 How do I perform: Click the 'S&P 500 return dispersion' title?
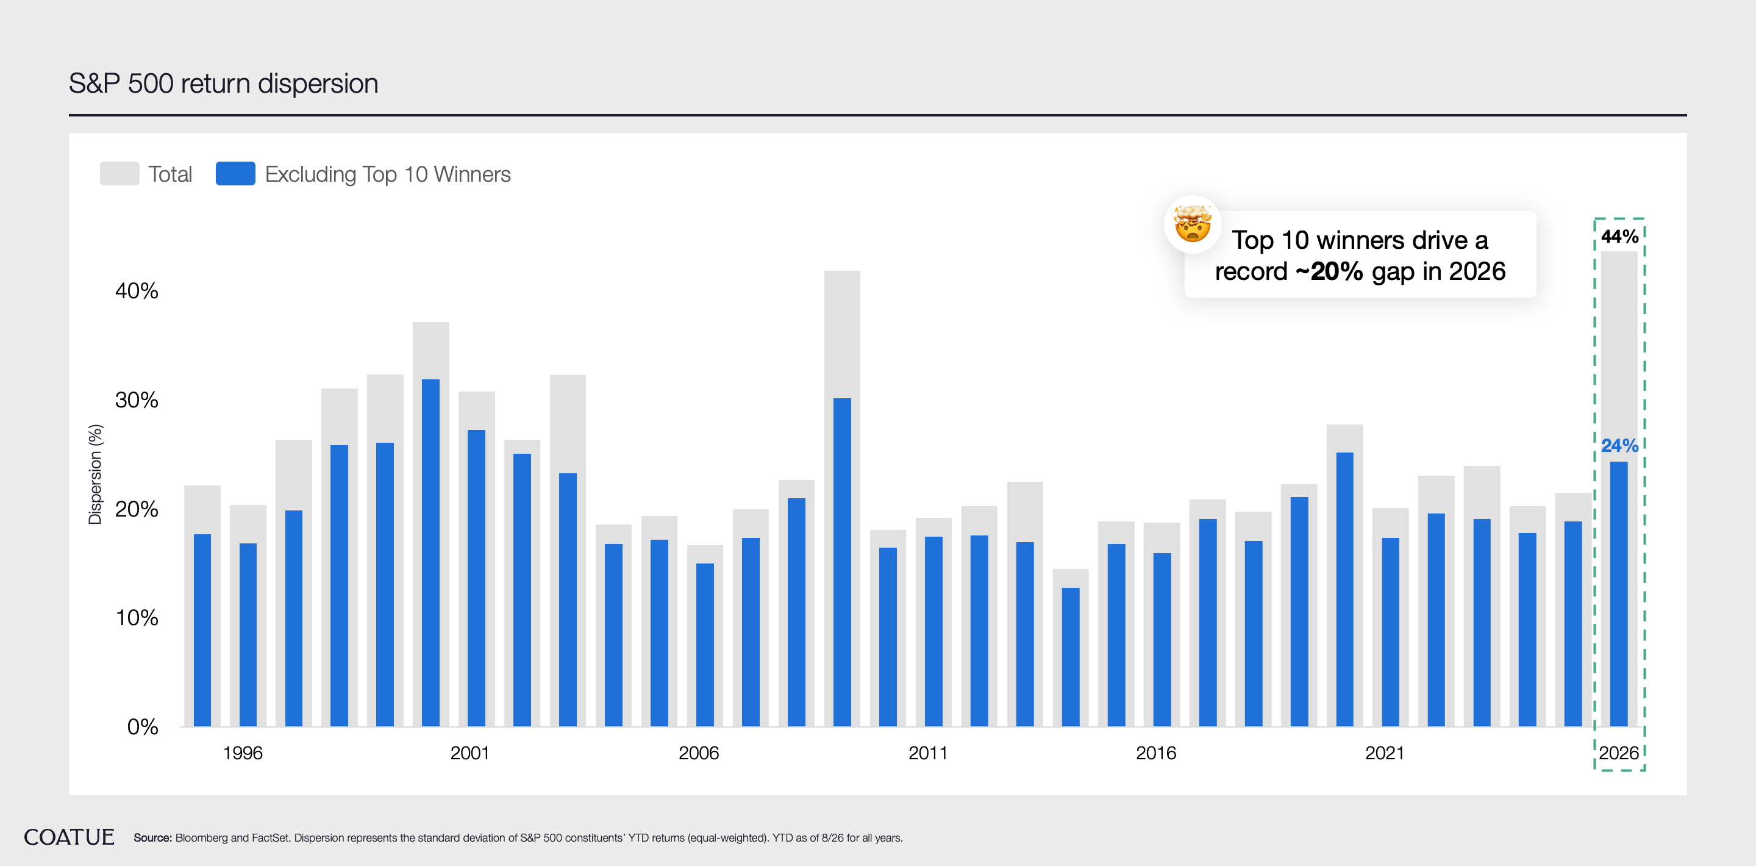[x=223, y=83]
